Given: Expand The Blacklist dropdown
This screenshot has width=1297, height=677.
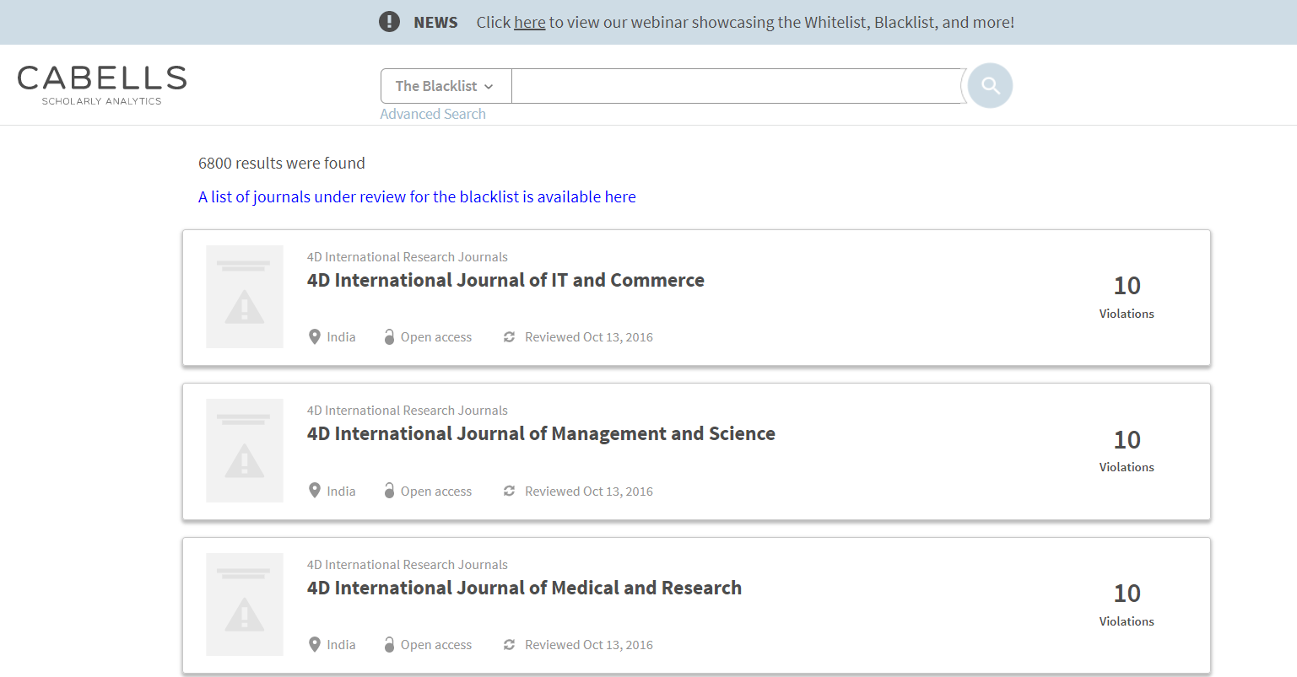Looking at the screenshot, I should [446, 86].
